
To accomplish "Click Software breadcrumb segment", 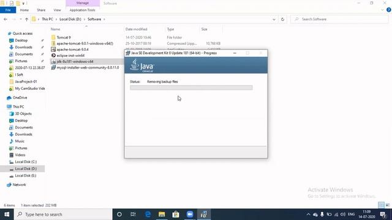I will [x=94, y=19].
